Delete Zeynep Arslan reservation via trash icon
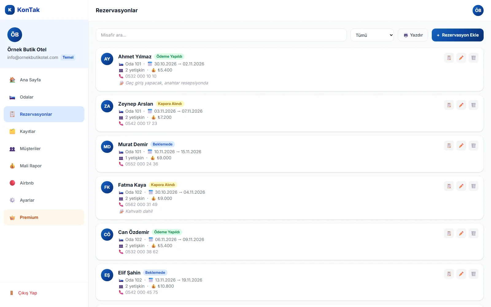The image size is (491, 307). 474,105
